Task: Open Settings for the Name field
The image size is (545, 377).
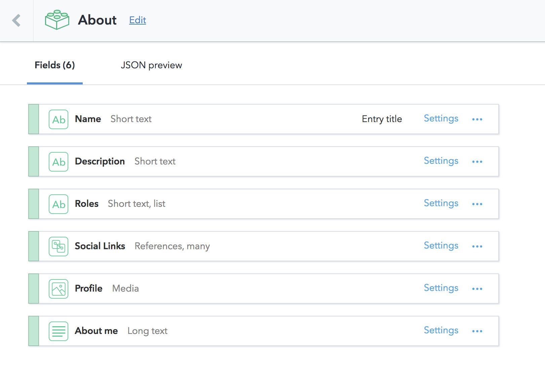Action: [x=441, y=118]
